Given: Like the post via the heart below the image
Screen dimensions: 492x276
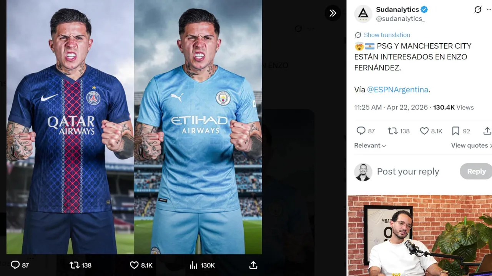Looking at the screenshot, I should pyautogui.click(x=134, y=265).
